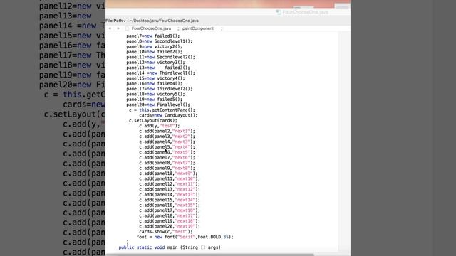
Task: Click the line 'c.add(panel10,"next9");'
Action: 168,174
